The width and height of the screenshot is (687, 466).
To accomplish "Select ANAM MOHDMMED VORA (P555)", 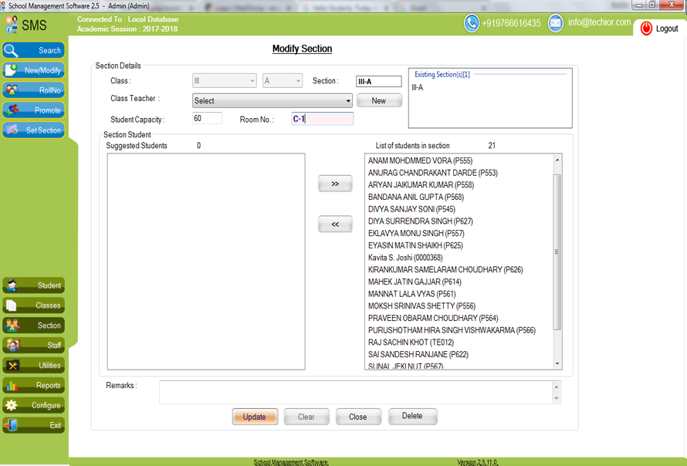I will [x=420, y=160].
